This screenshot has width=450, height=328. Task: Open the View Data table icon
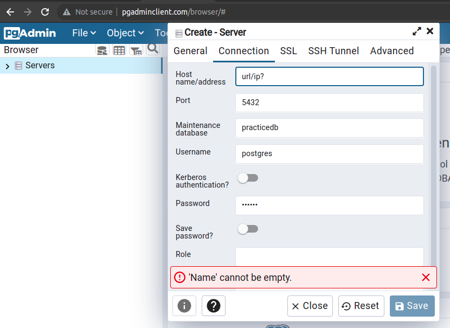[119, 50]
